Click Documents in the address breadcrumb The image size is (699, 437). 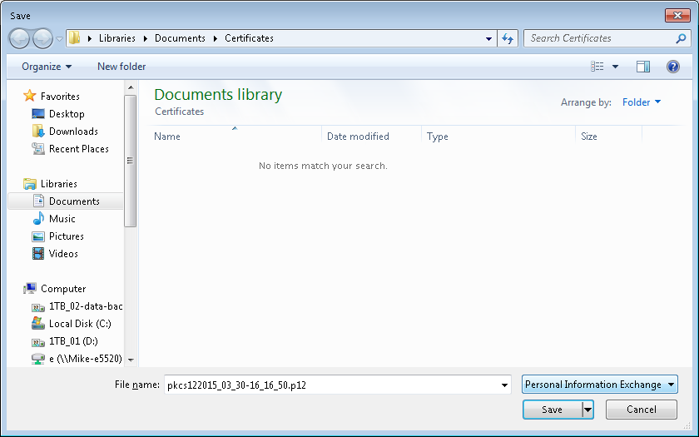[x=180, y=38]
